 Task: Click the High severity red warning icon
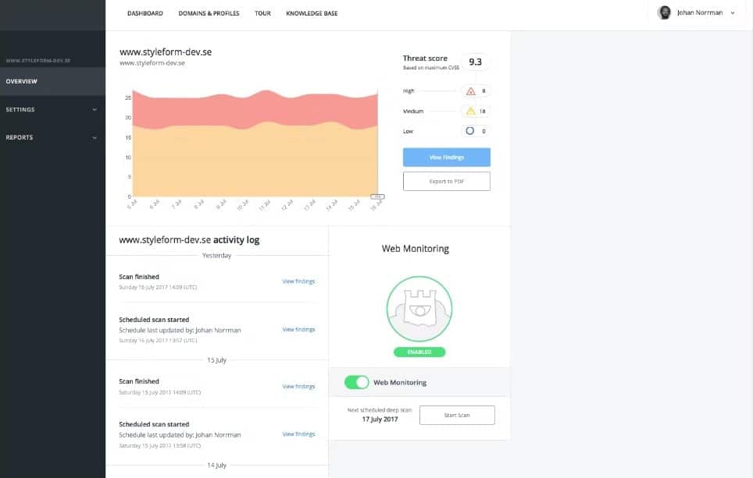tap(470, 91)
